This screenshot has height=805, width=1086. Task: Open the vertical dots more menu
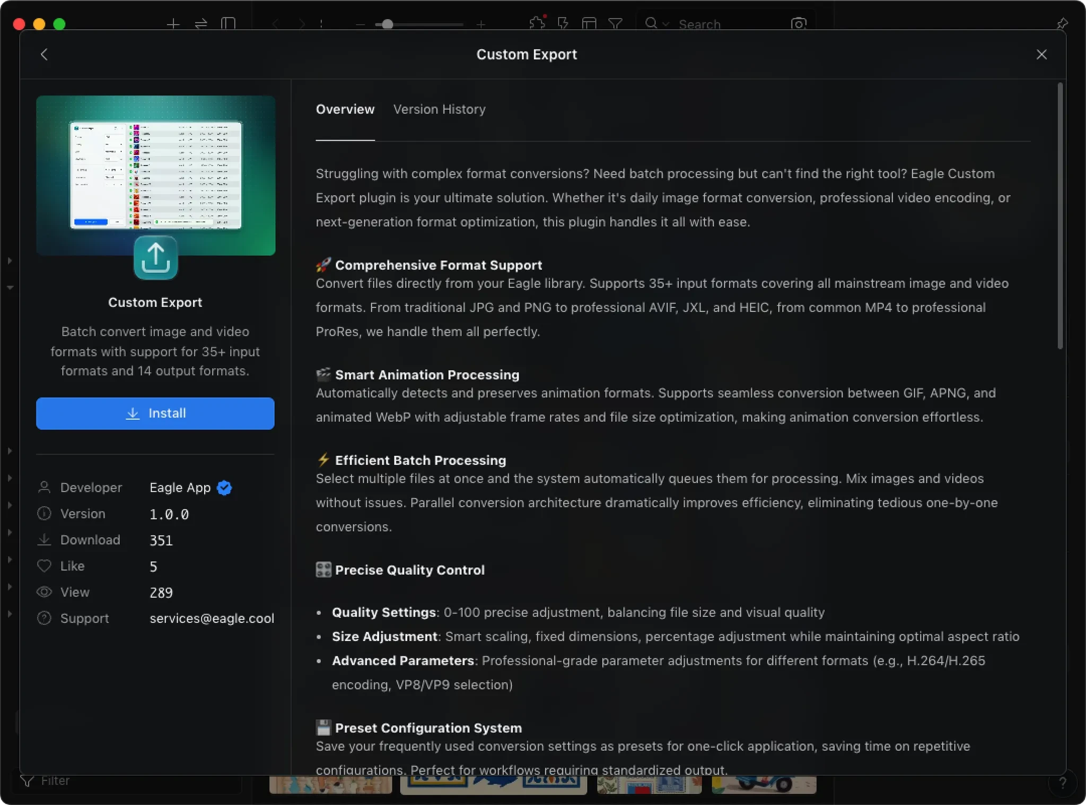point(321,24)
